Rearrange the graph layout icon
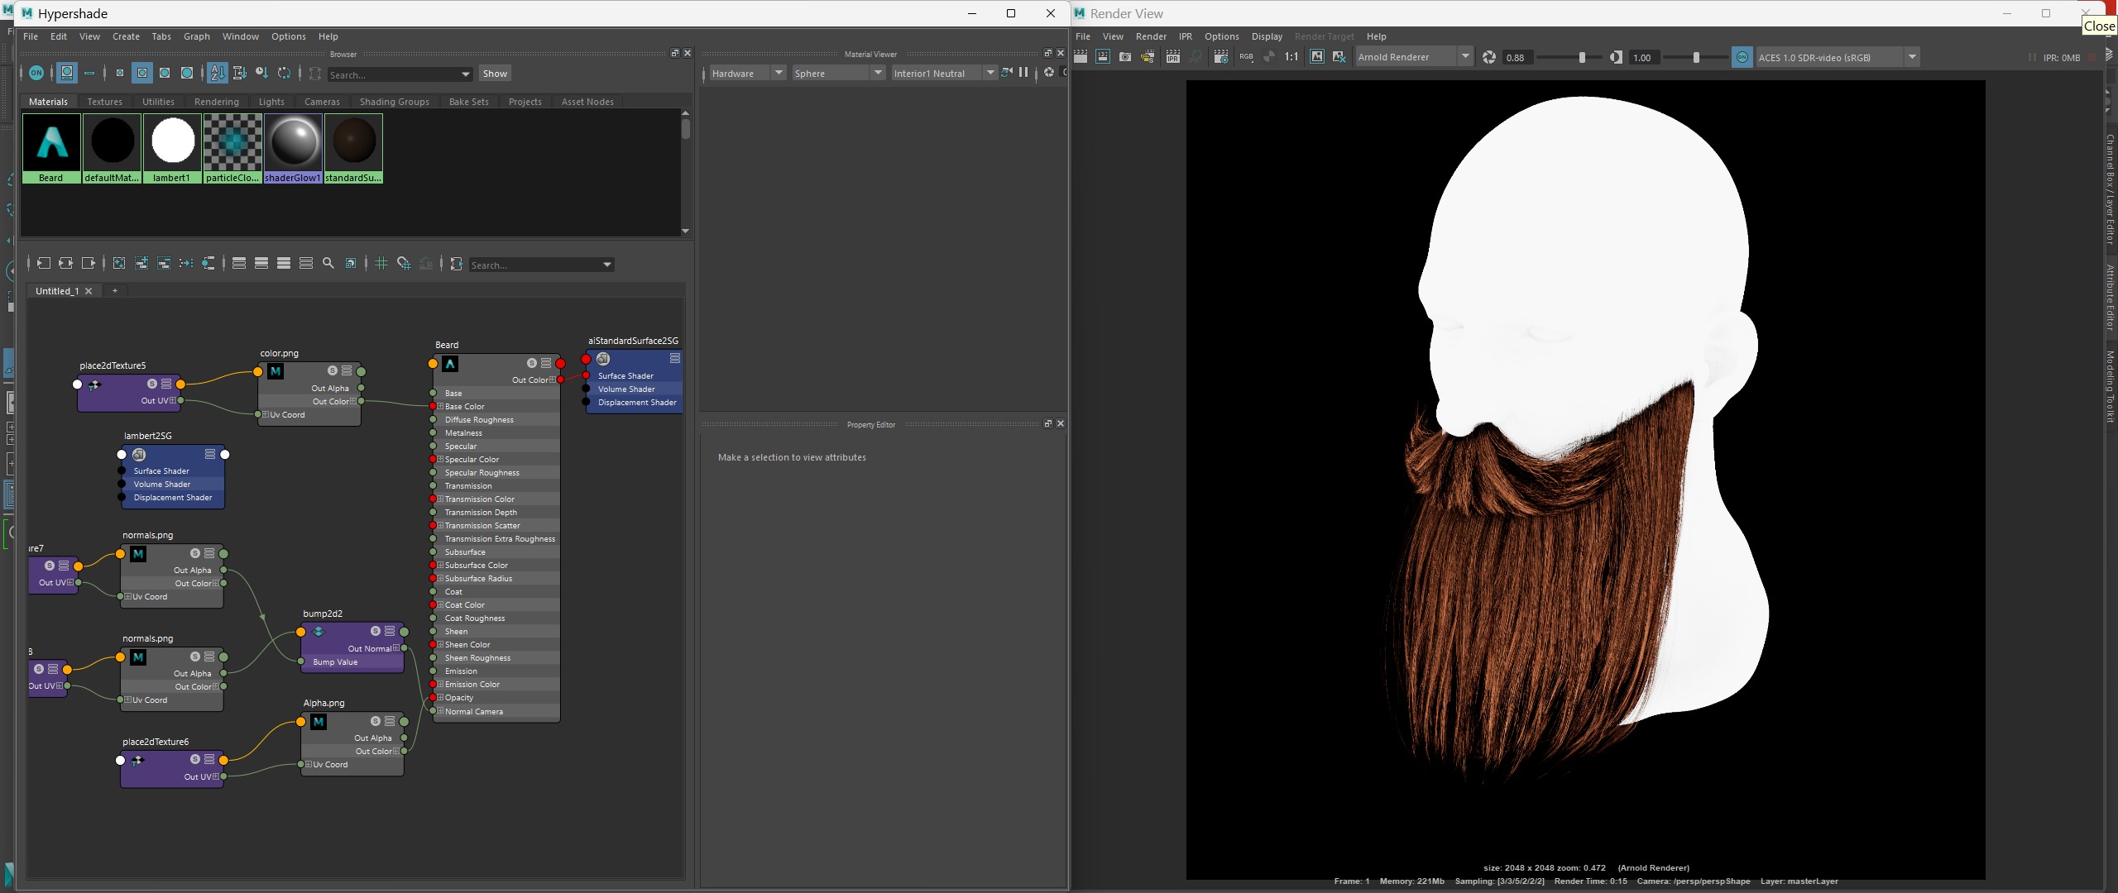The height and width of the screenshot is (893, 2118). 186,263
